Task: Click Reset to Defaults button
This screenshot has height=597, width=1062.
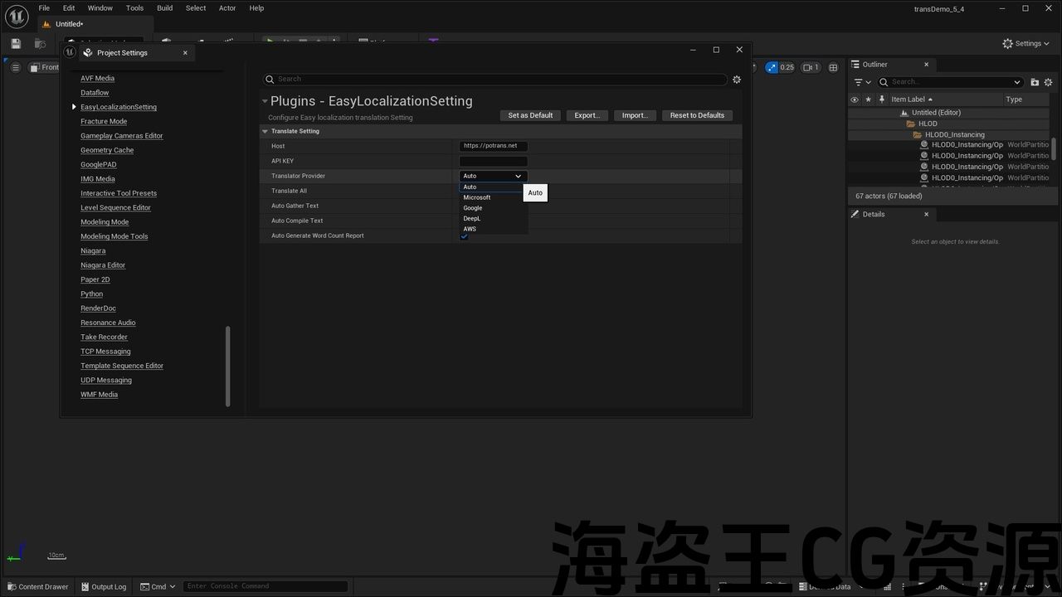Action: point(697,115)
